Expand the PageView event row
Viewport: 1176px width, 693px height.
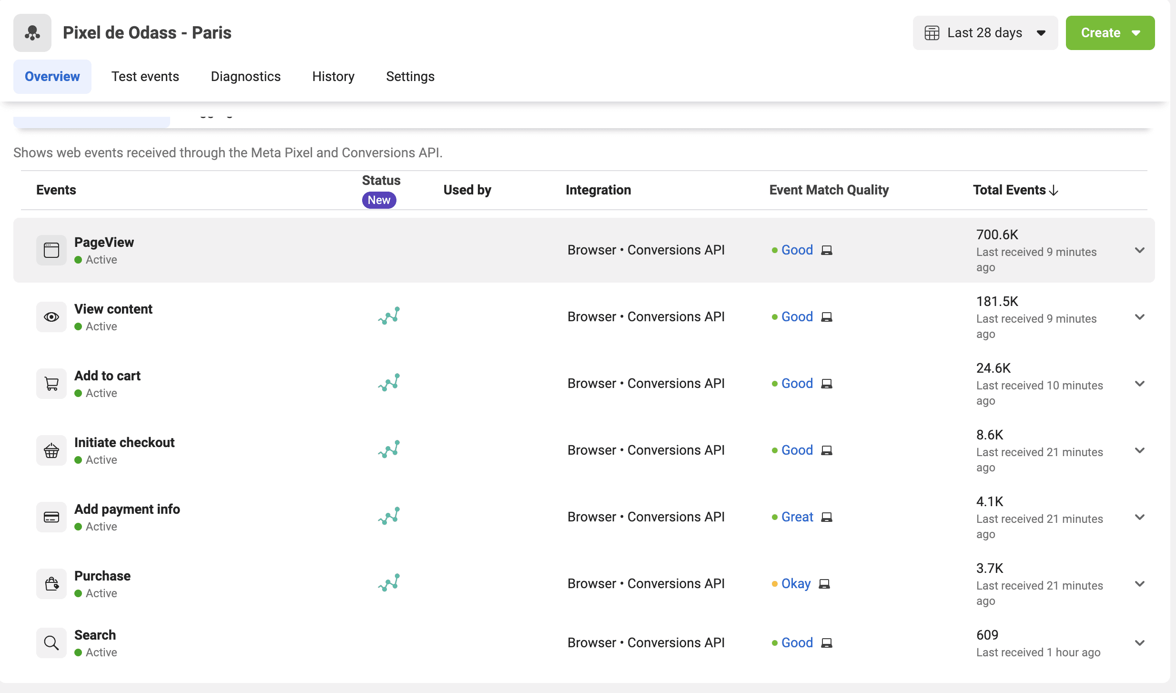(x=1140, y=250)
